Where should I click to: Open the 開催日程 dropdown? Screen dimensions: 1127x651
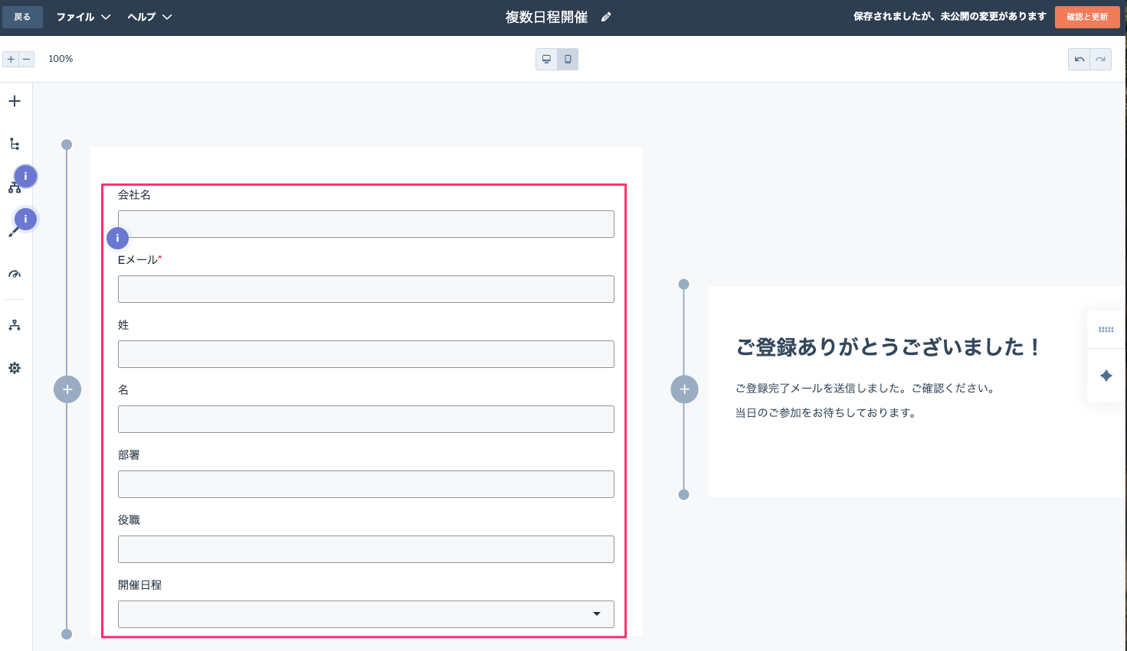(366, 614)
